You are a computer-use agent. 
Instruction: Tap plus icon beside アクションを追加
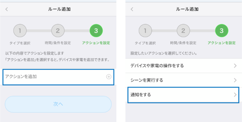tap(109, 77)
